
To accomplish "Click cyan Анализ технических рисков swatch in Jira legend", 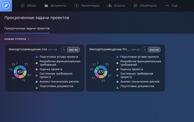I will pos(37,82).
